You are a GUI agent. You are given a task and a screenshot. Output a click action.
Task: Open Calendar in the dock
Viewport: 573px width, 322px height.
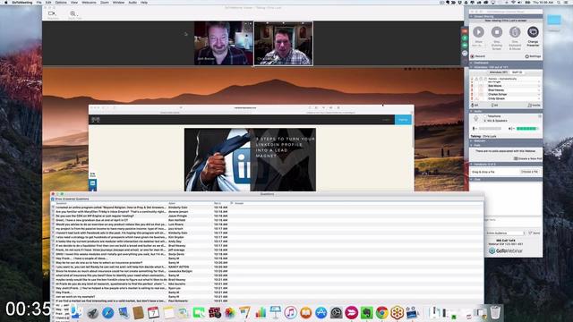click(153, 313)
